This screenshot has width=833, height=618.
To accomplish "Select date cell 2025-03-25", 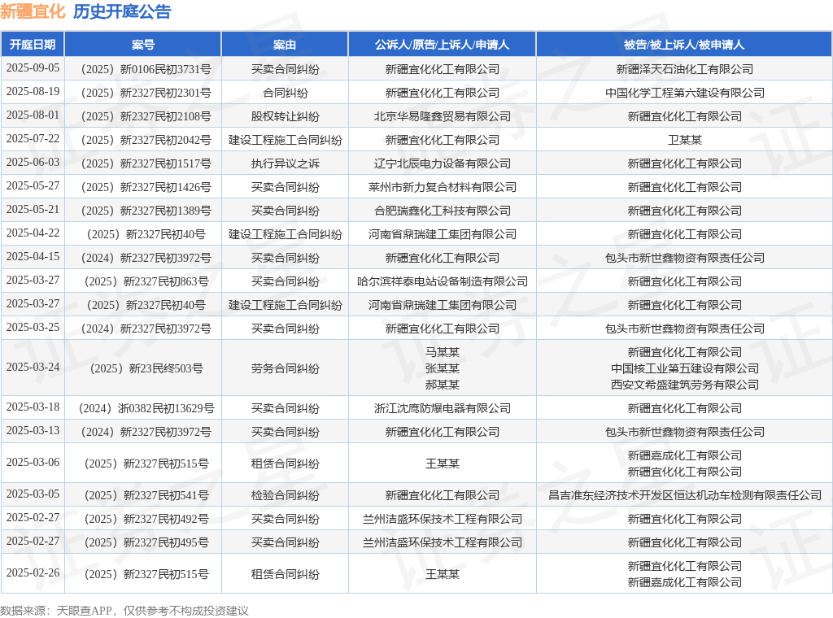I will click(33, 328).
